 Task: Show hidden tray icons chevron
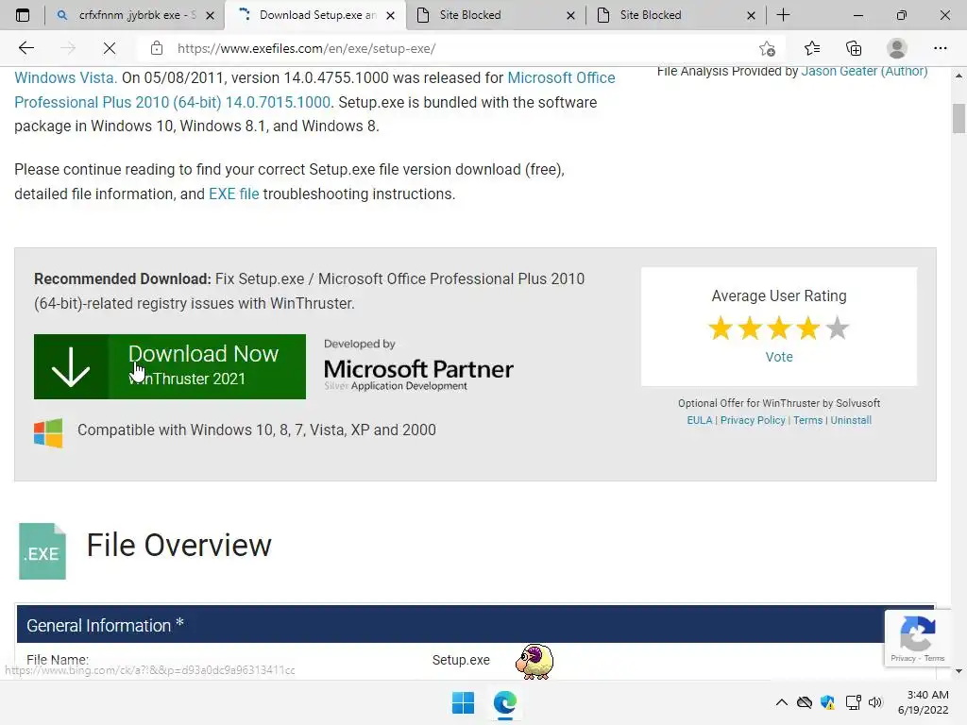click(x=781, y=702)
